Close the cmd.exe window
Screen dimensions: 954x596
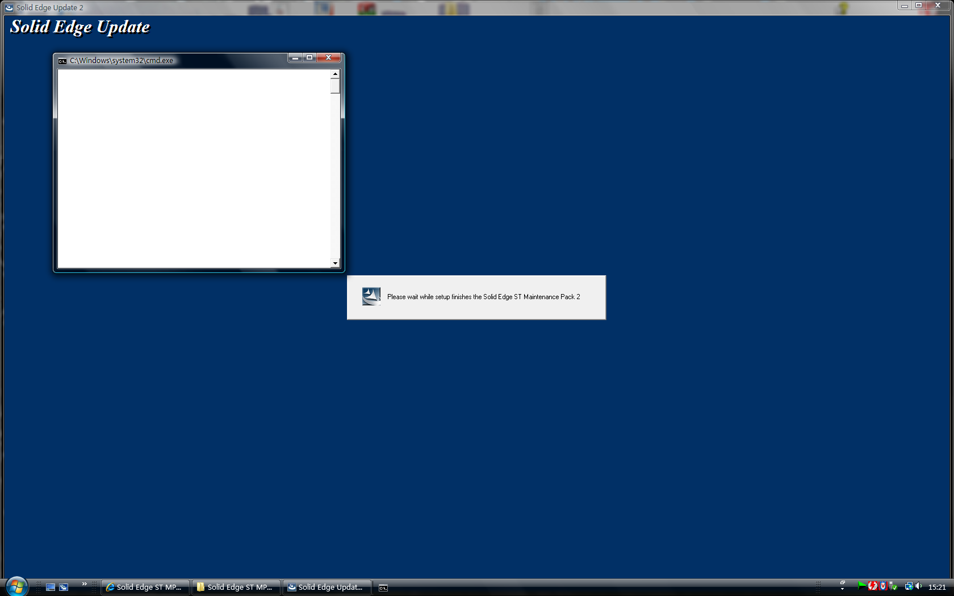coord(329,57)
